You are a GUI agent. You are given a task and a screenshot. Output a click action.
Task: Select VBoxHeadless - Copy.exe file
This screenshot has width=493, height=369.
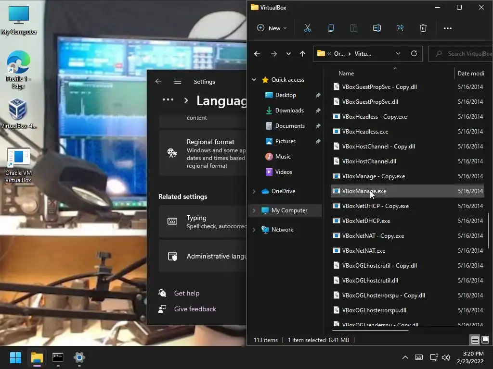[x=407, y=117]
